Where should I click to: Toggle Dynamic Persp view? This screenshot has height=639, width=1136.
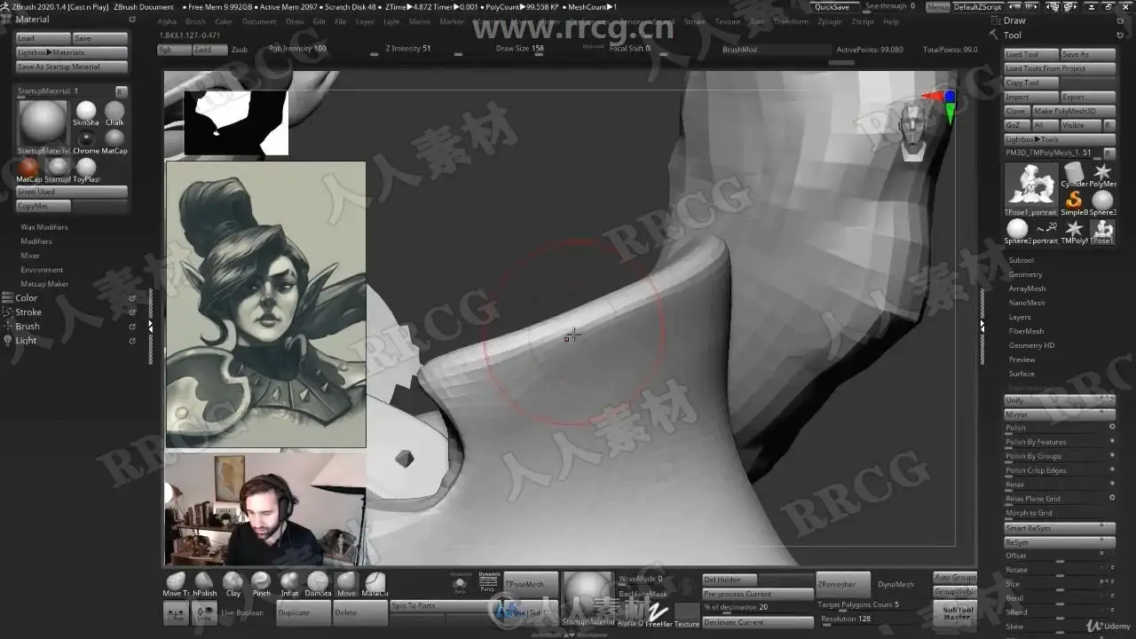489,582
